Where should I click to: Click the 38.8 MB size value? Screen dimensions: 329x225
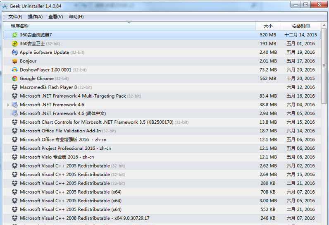coord(268,105)
